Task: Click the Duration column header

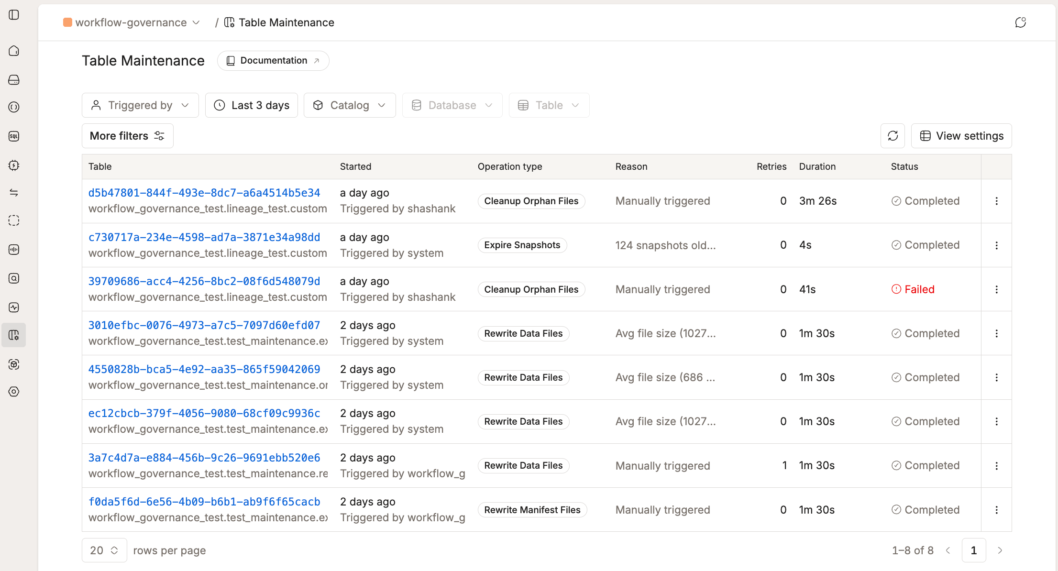Action: tap(817, 166)
